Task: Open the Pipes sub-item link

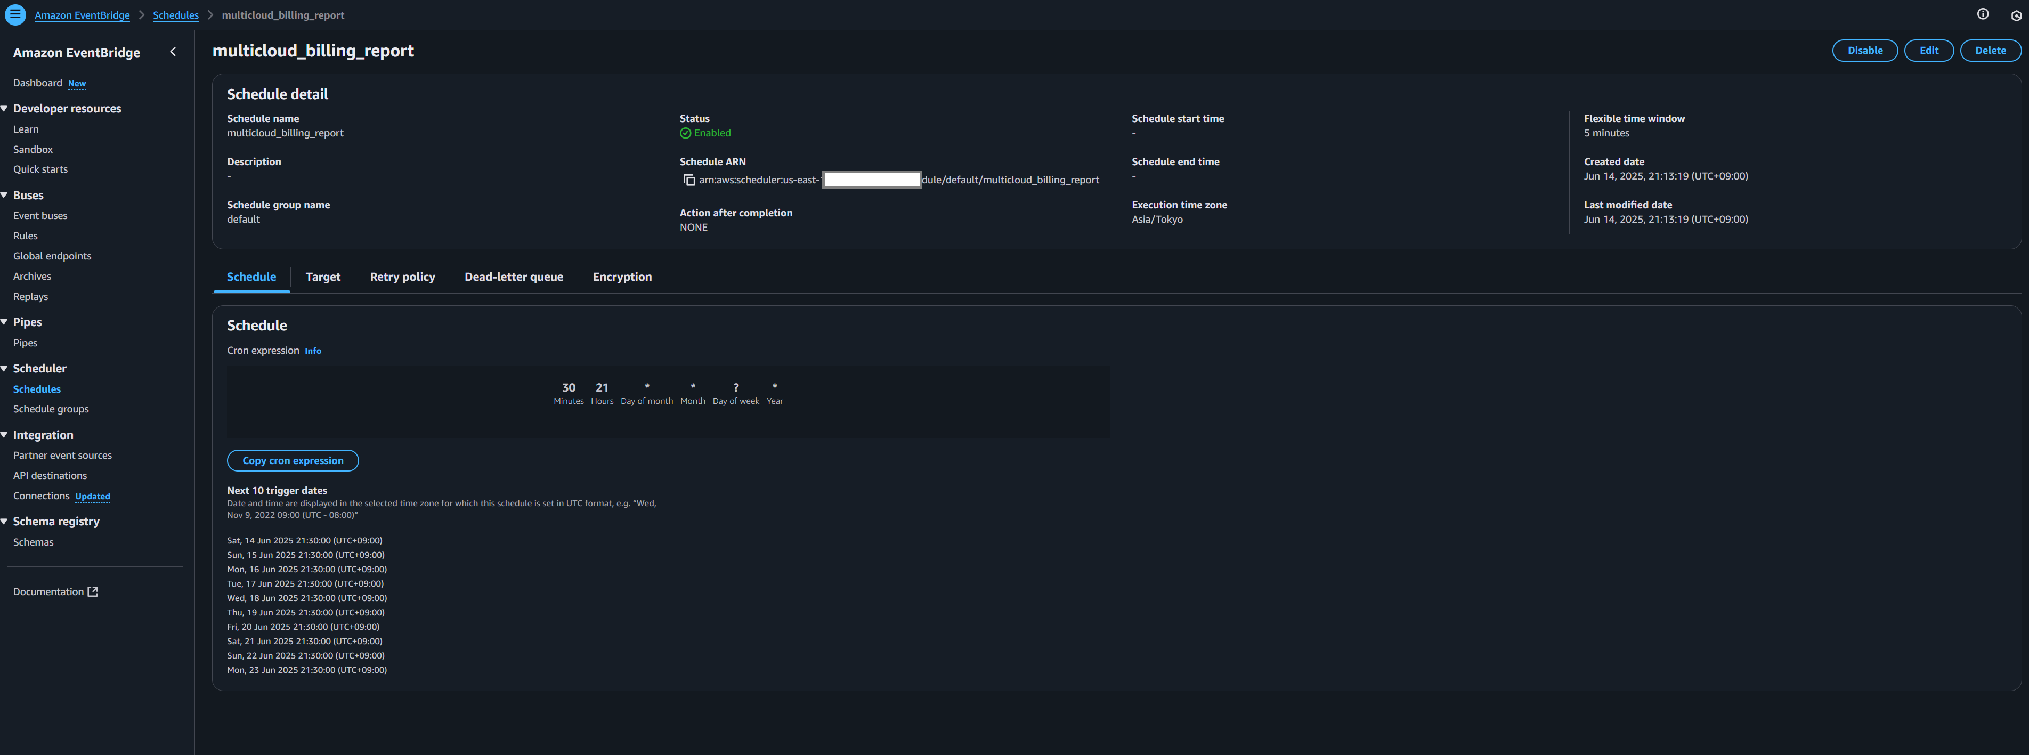Action: [x=25, y=343]
